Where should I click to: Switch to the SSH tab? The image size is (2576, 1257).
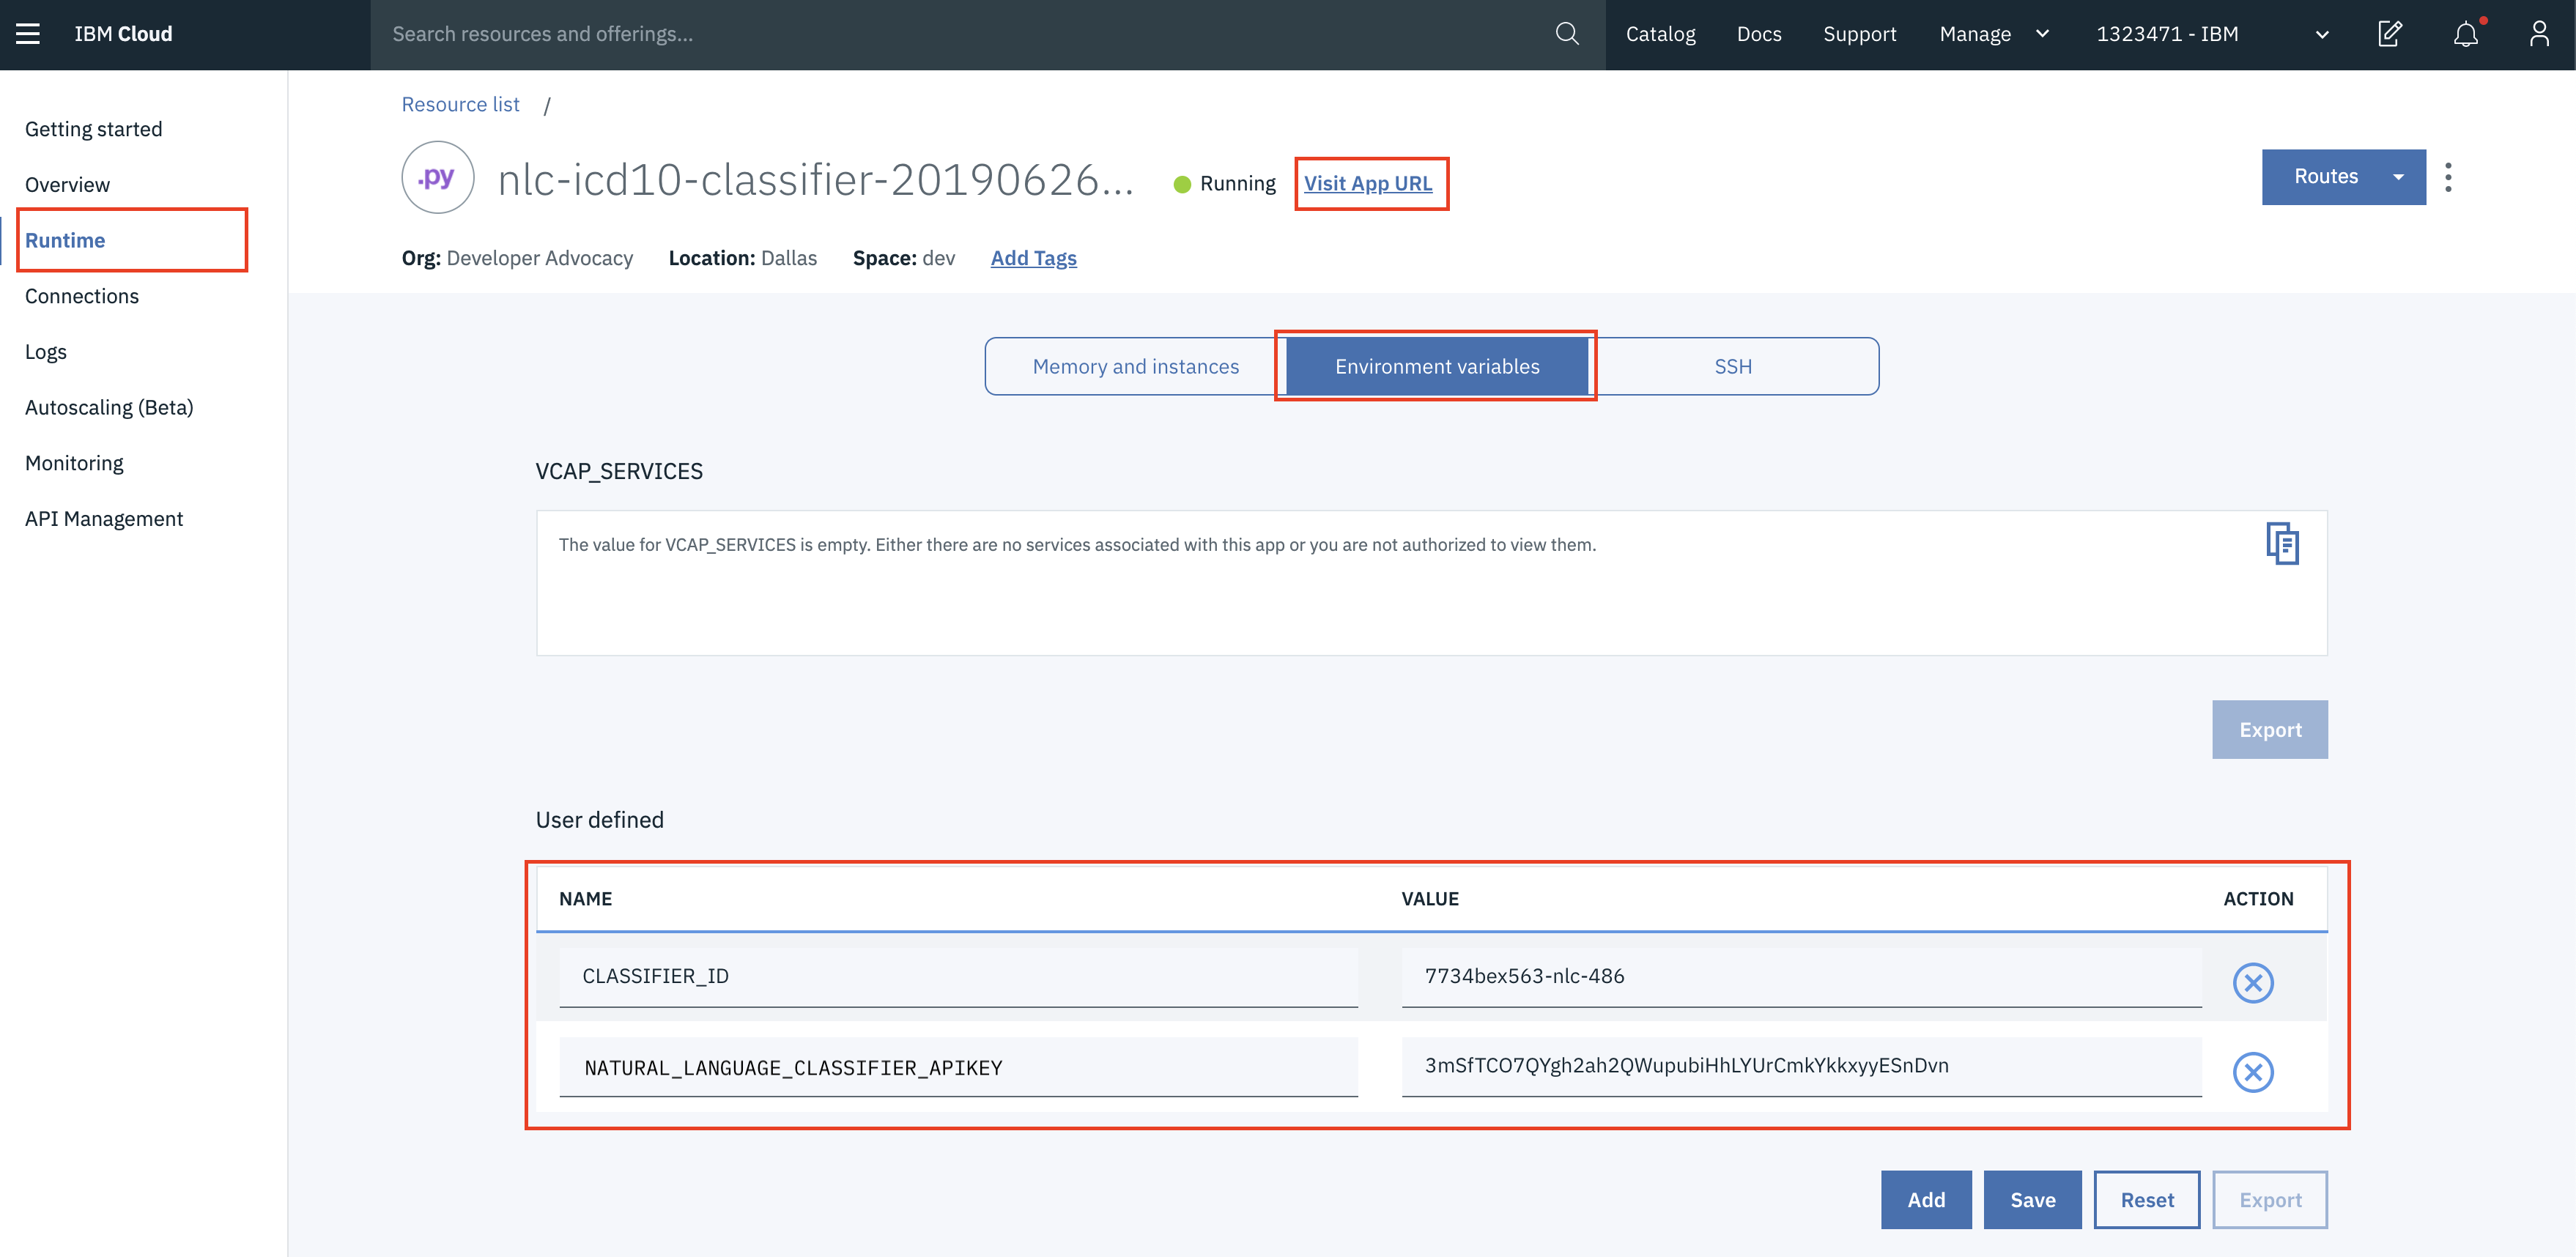tap(1732, 366)
